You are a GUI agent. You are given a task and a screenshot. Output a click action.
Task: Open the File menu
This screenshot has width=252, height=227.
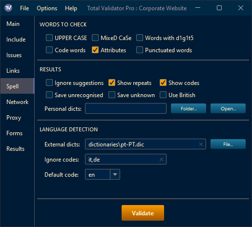[24, 8]
